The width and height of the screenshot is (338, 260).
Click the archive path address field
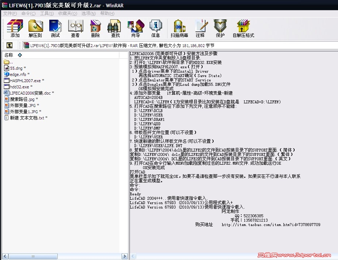[x=180, y=45]
